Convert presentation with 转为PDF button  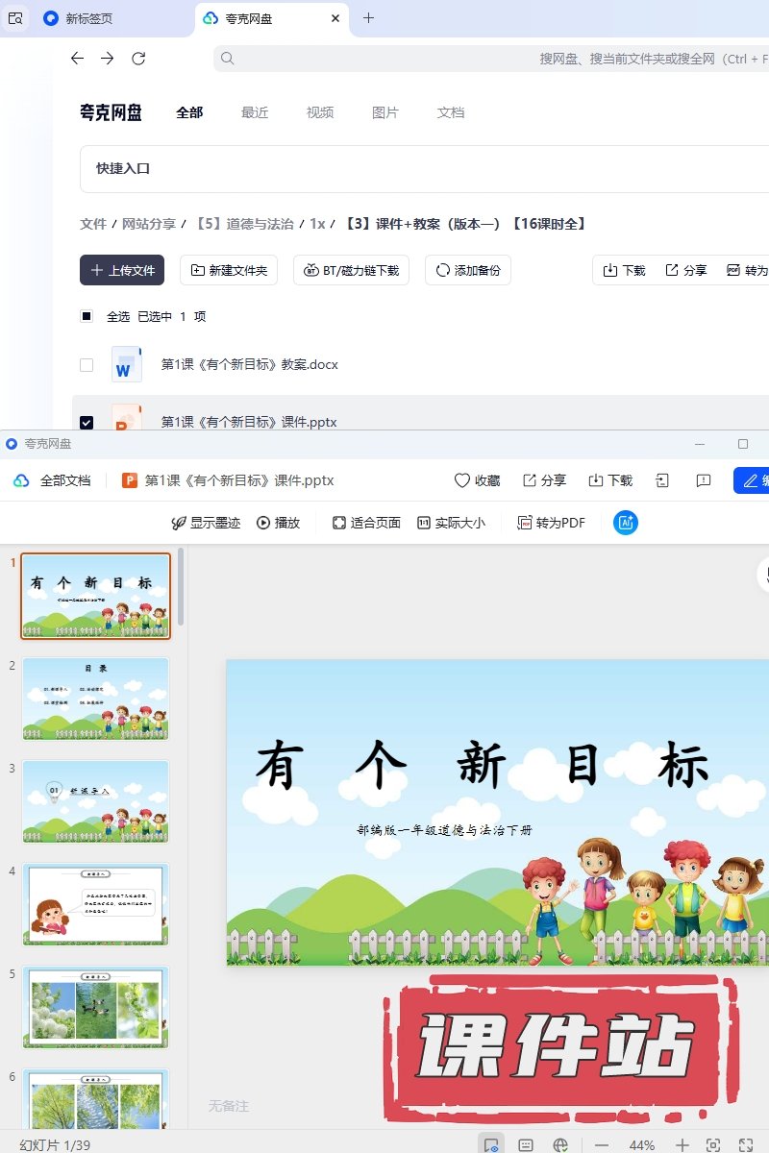(x=551, y=523)
